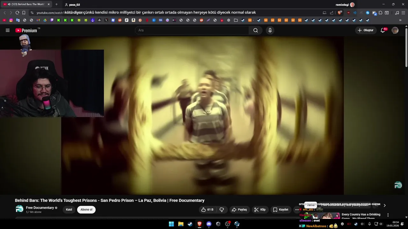Open the Shazam extension icon

click(x=368, y=13)
